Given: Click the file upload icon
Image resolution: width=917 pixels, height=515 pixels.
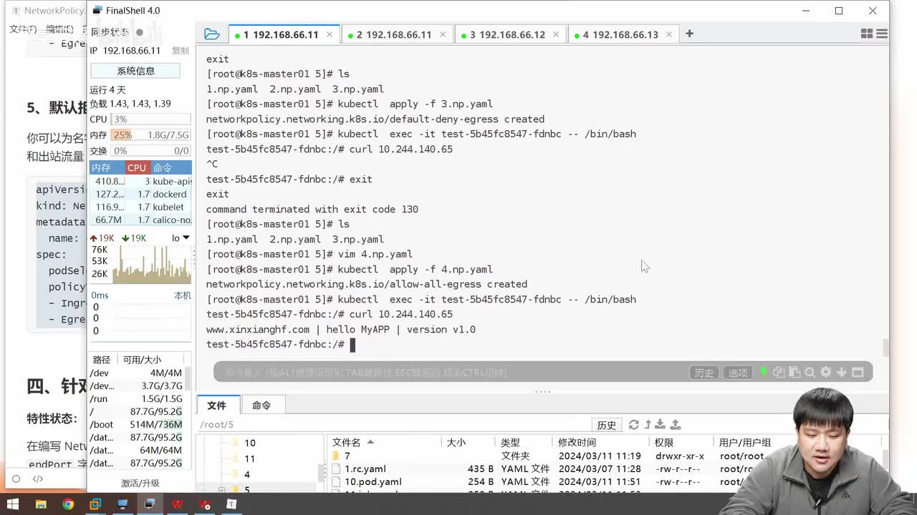Looking at the screenshot, I should pyautogui.click(x=675, y=425).
